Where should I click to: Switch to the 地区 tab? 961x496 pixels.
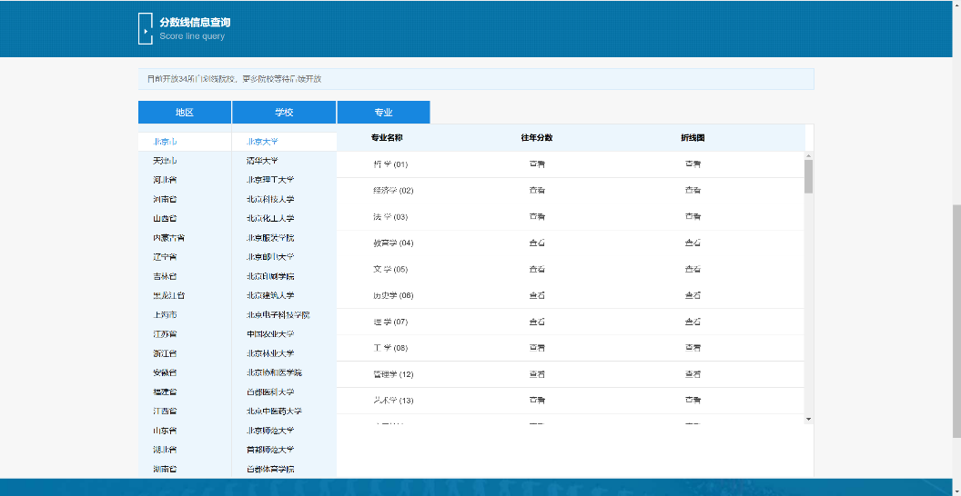click(x=185, y=113)
